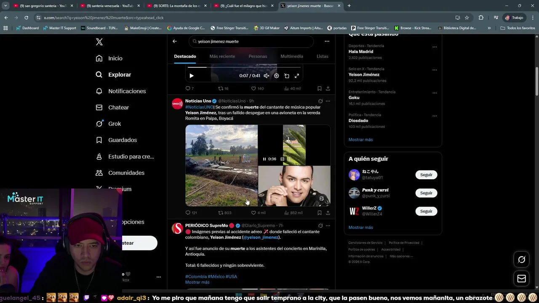The image size is (539, 303).
Task: Share the top video post
Action: click(328, 88)
